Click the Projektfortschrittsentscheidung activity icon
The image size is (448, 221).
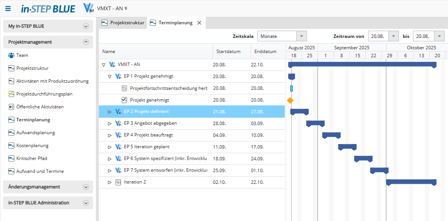click(124, 88)
